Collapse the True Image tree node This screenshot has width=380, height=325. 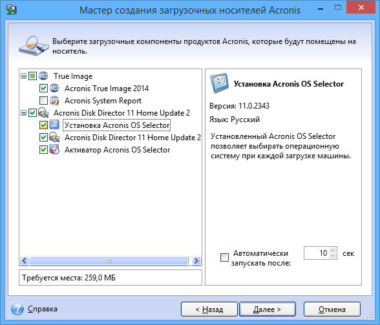(23, 76)
